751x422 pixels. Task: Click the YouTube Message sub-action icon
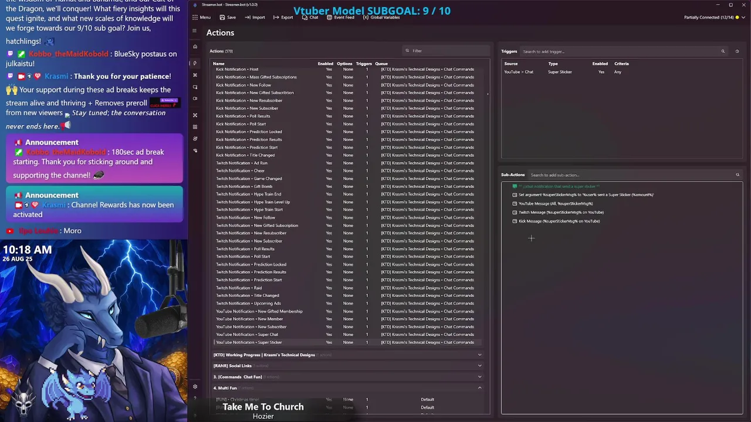(x=515, y=203)
